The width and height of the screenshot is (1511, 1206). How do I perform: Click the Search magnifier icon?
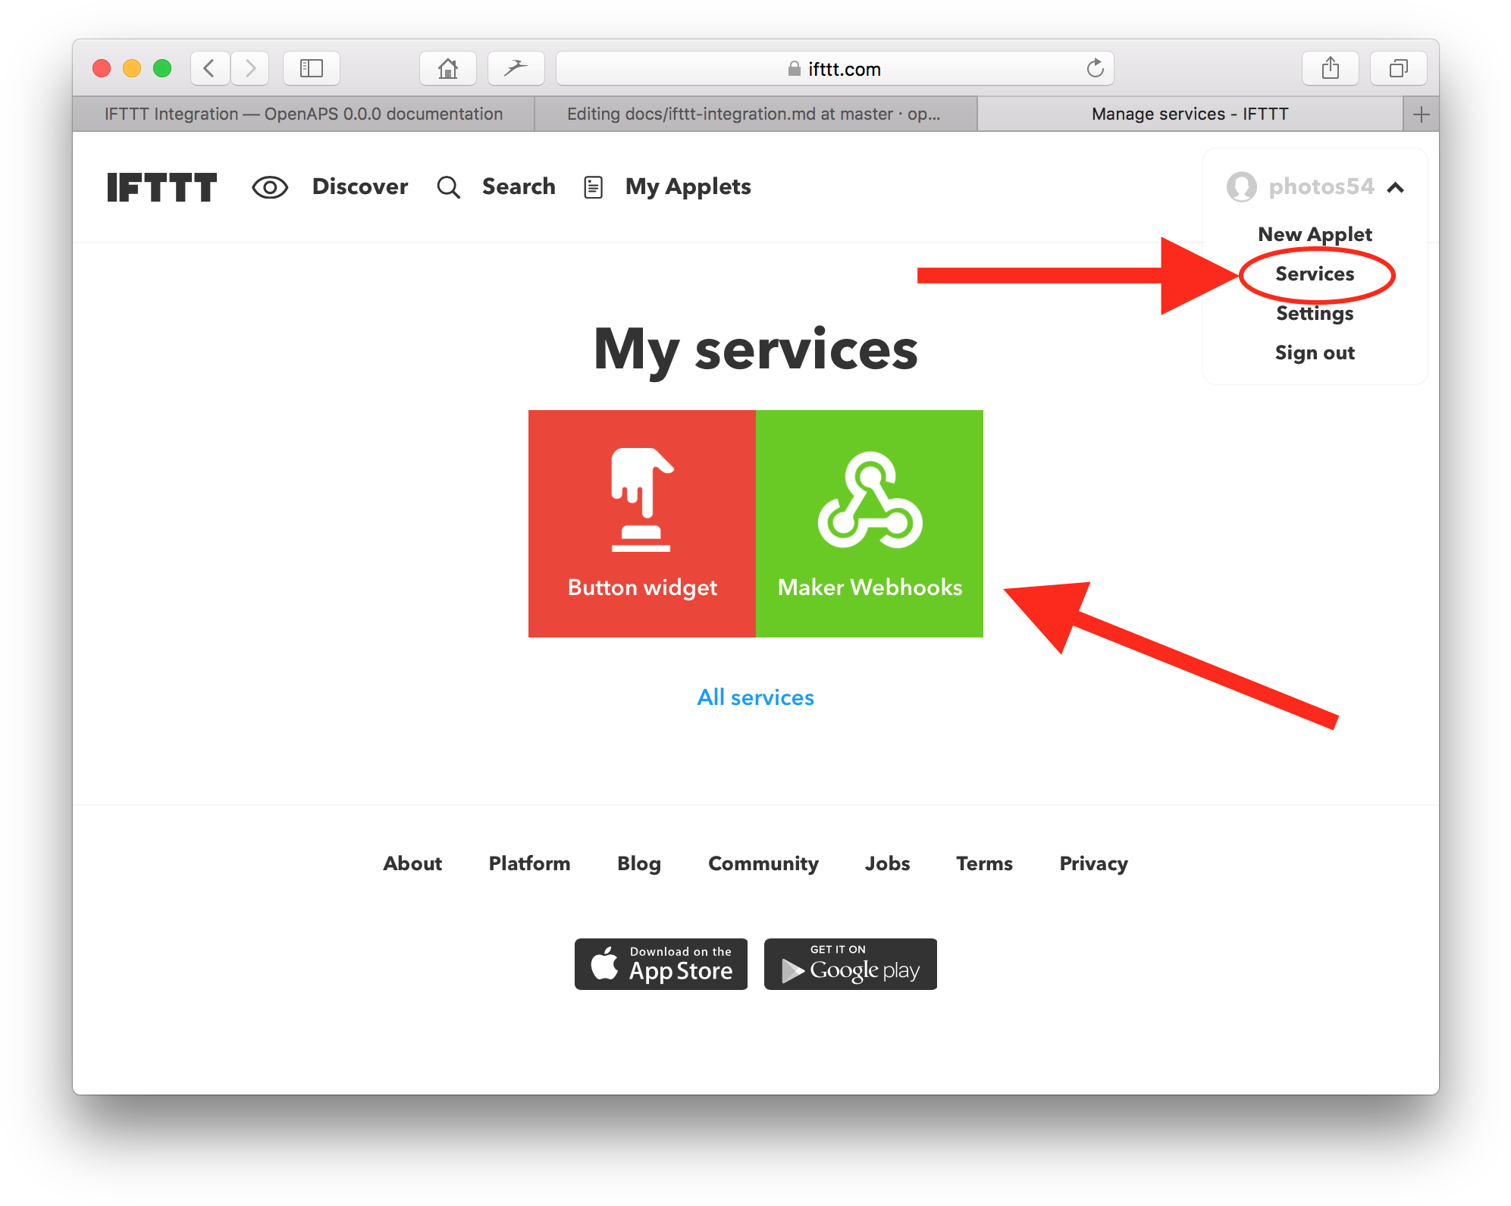pyautogui.click(x=448, y=186)
